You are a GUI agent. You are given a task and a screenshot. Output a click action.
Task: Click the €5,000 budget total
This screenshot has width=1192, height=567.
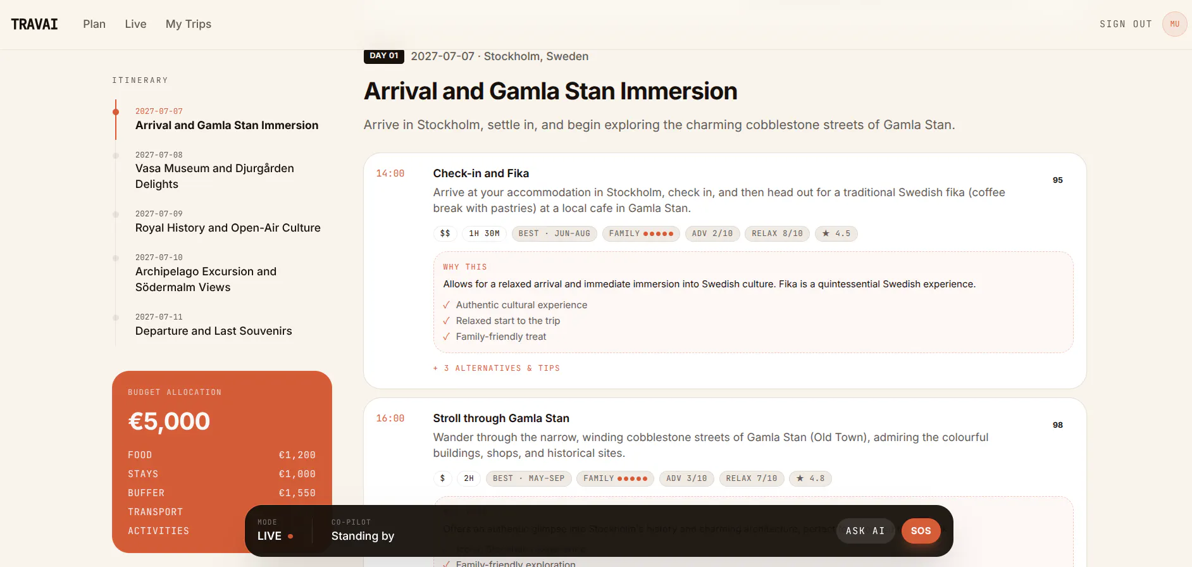coord(169,421)
